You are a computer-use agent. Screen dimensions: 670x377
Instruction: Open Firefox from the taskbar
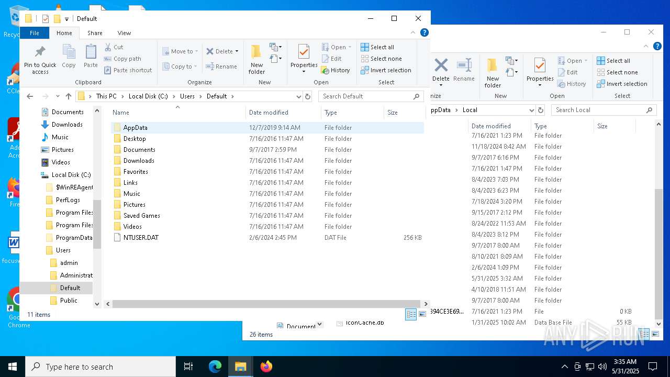[x=266, y=367]
